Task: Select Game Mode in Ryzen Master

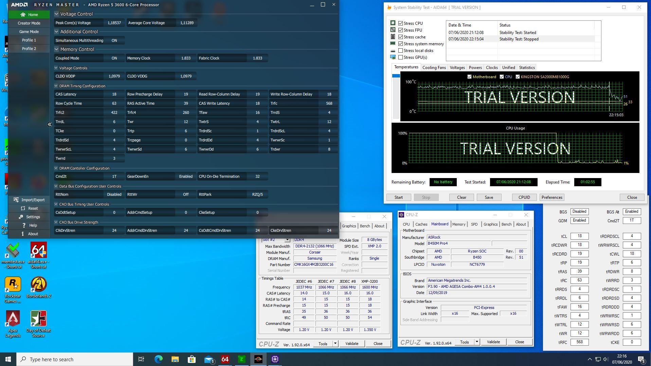Action: coord(29,32)
